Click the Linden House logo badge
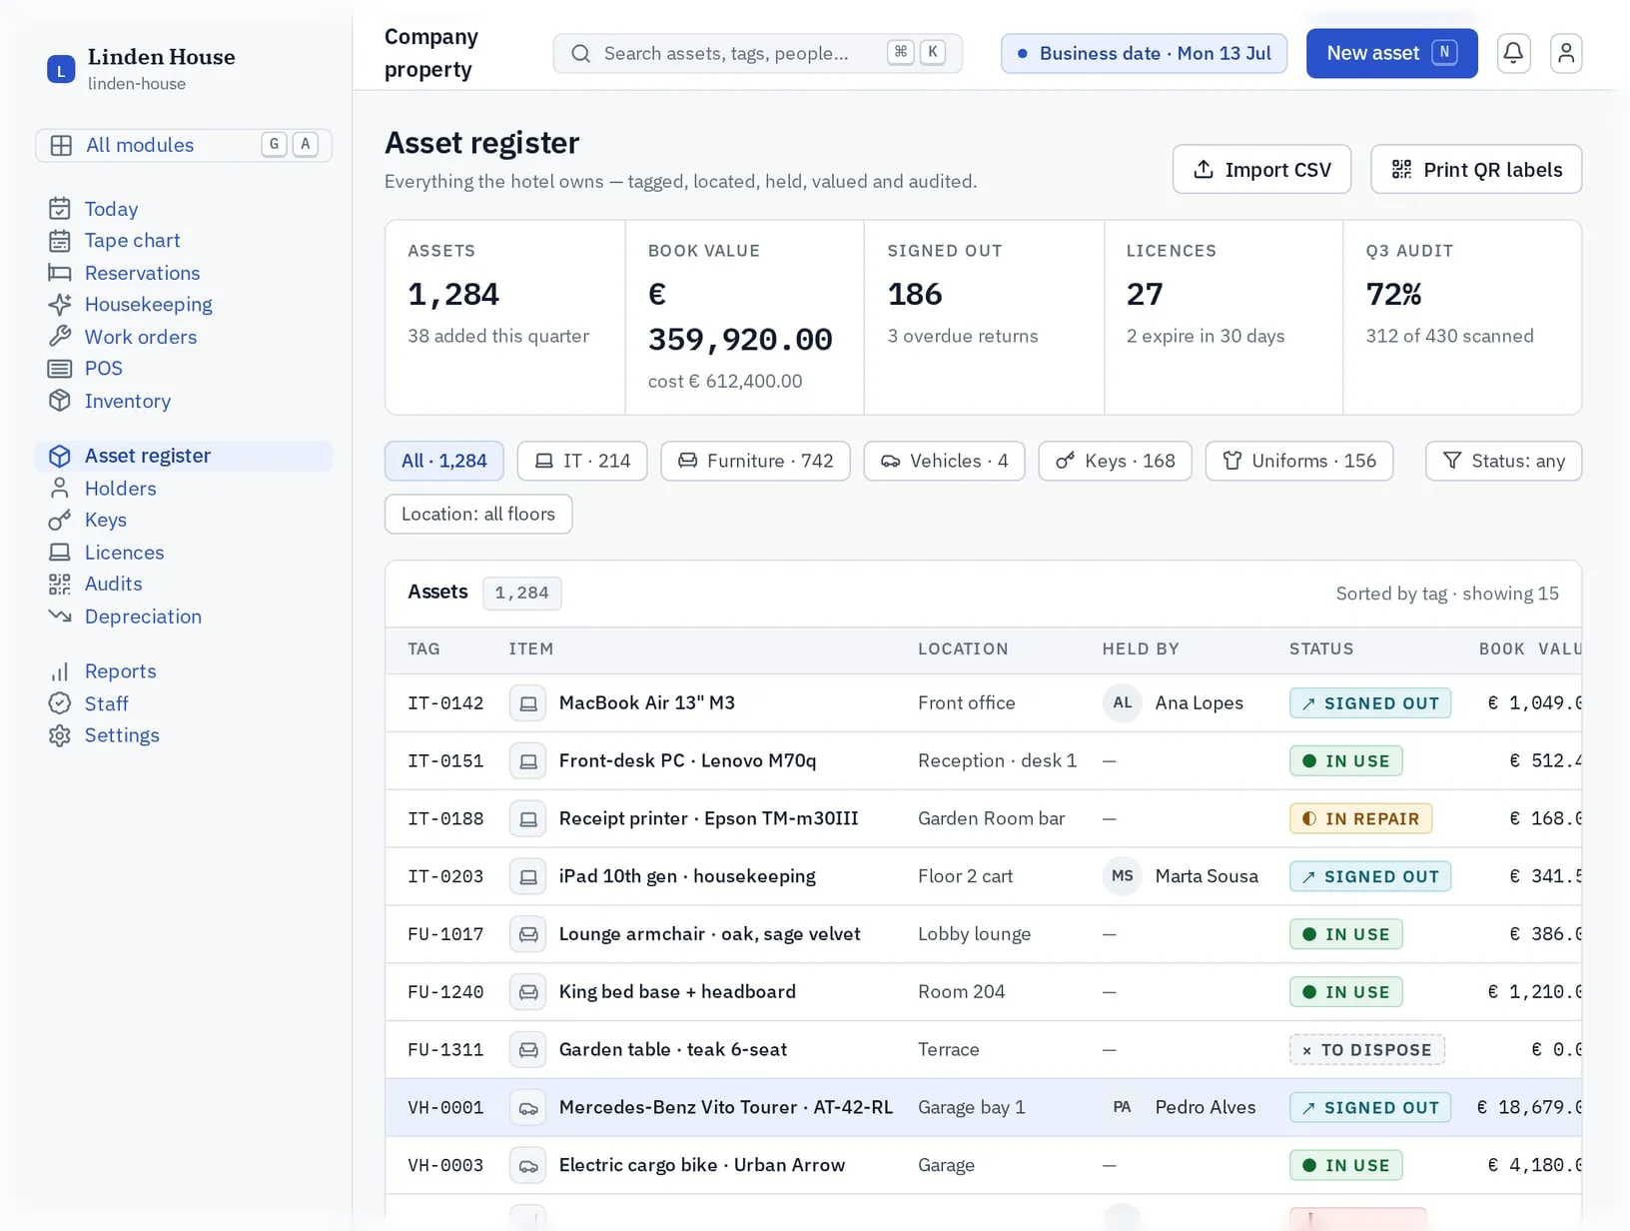 click(x=61, y=69)
